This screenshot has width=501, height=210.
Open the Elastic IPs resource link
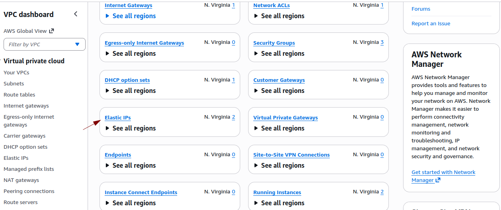(118, 117)
